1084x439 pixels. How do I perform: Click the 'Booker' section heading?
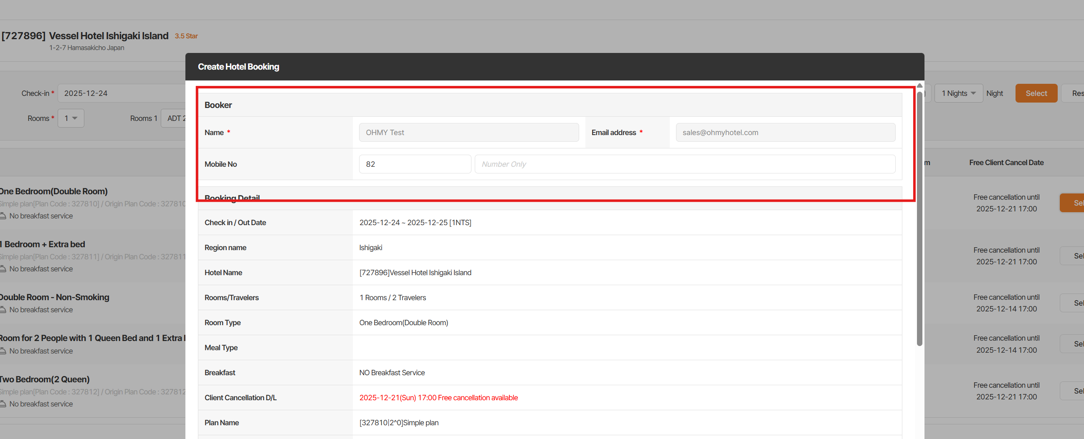(218, 105)
